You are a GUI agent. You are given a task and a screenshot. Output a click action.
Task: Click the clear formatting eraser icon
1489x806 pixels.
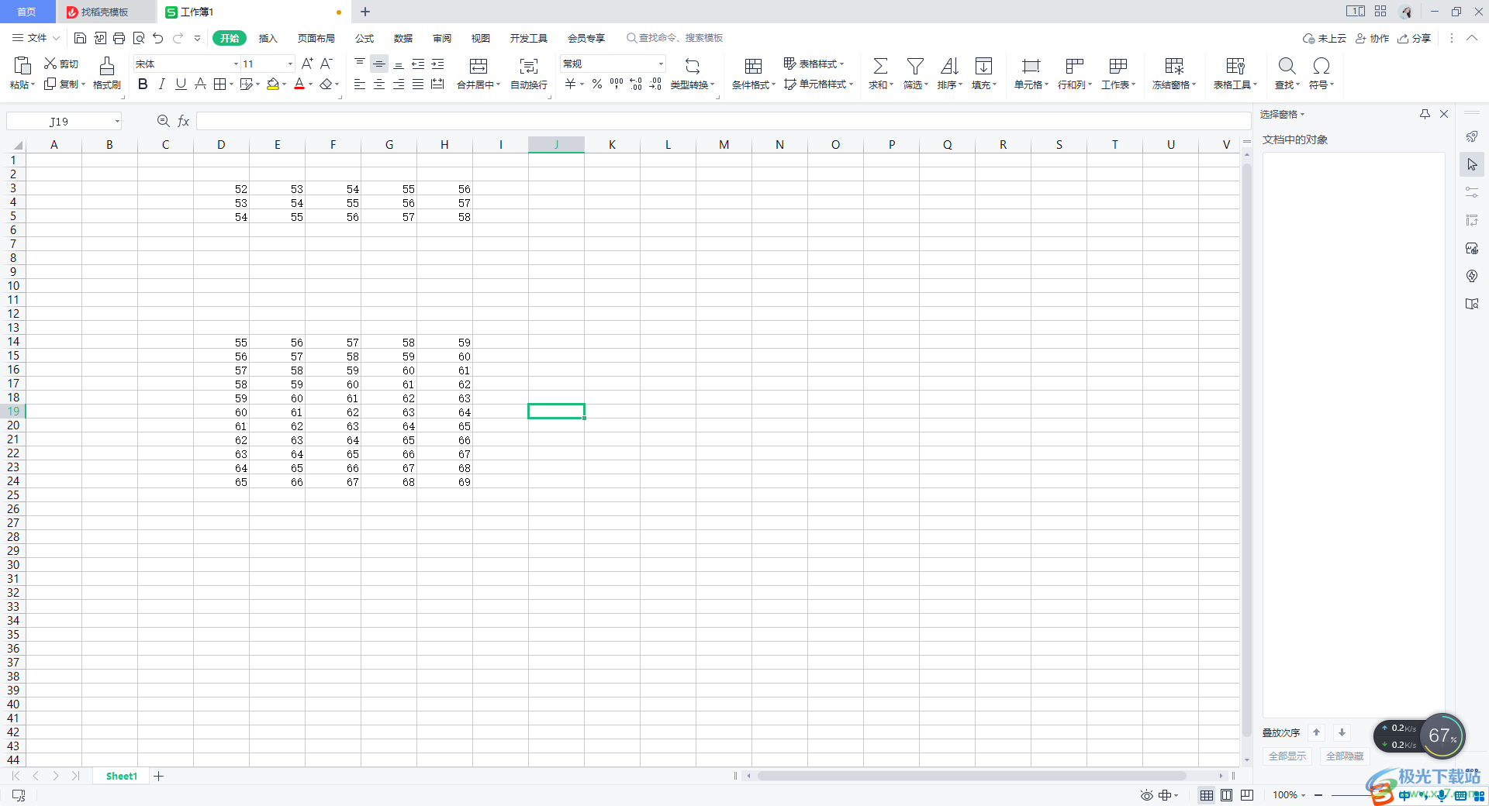coord(326,84)
